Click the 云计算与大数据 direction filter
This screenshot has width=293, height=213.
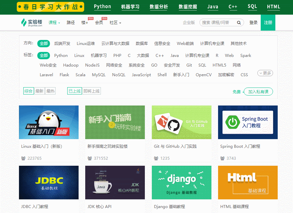click(115, 44)
